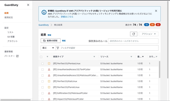Image resolution: width=170 pixels, height=101 pixels.
Task: Open アカウント under settings
Action: (12, 41)
